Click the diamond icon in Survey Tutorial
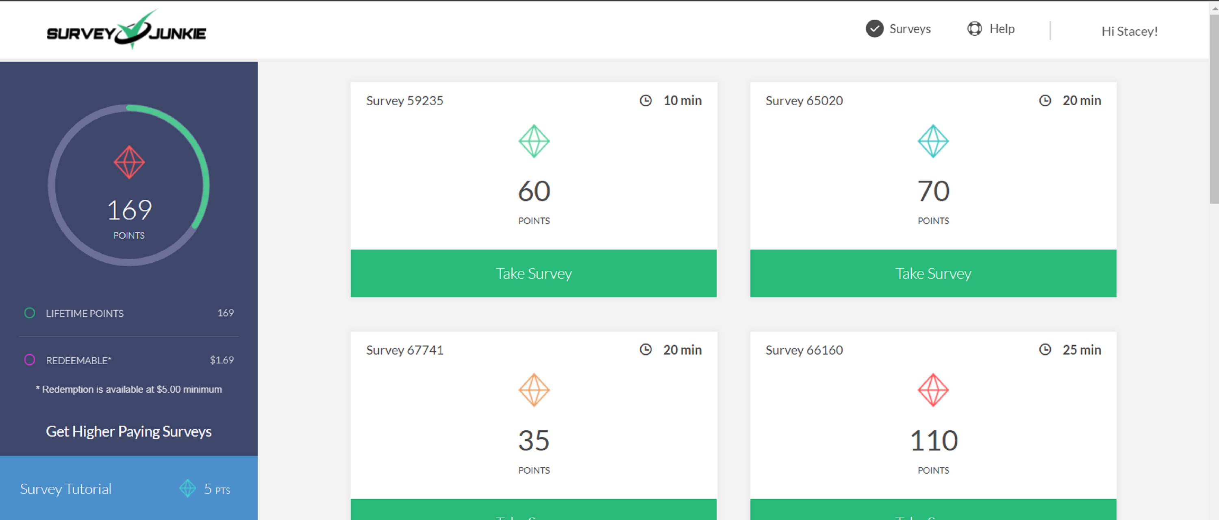 187,488
